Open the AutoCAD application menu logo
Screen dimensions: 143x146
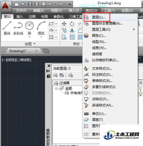tap(6, 6)
